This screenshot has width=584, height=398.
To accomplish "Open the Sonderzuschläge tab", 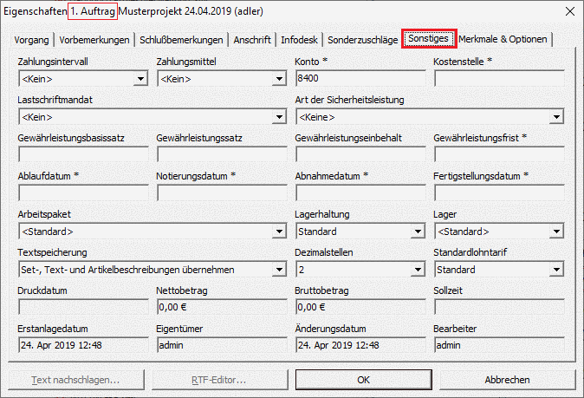I will (363, 40).
